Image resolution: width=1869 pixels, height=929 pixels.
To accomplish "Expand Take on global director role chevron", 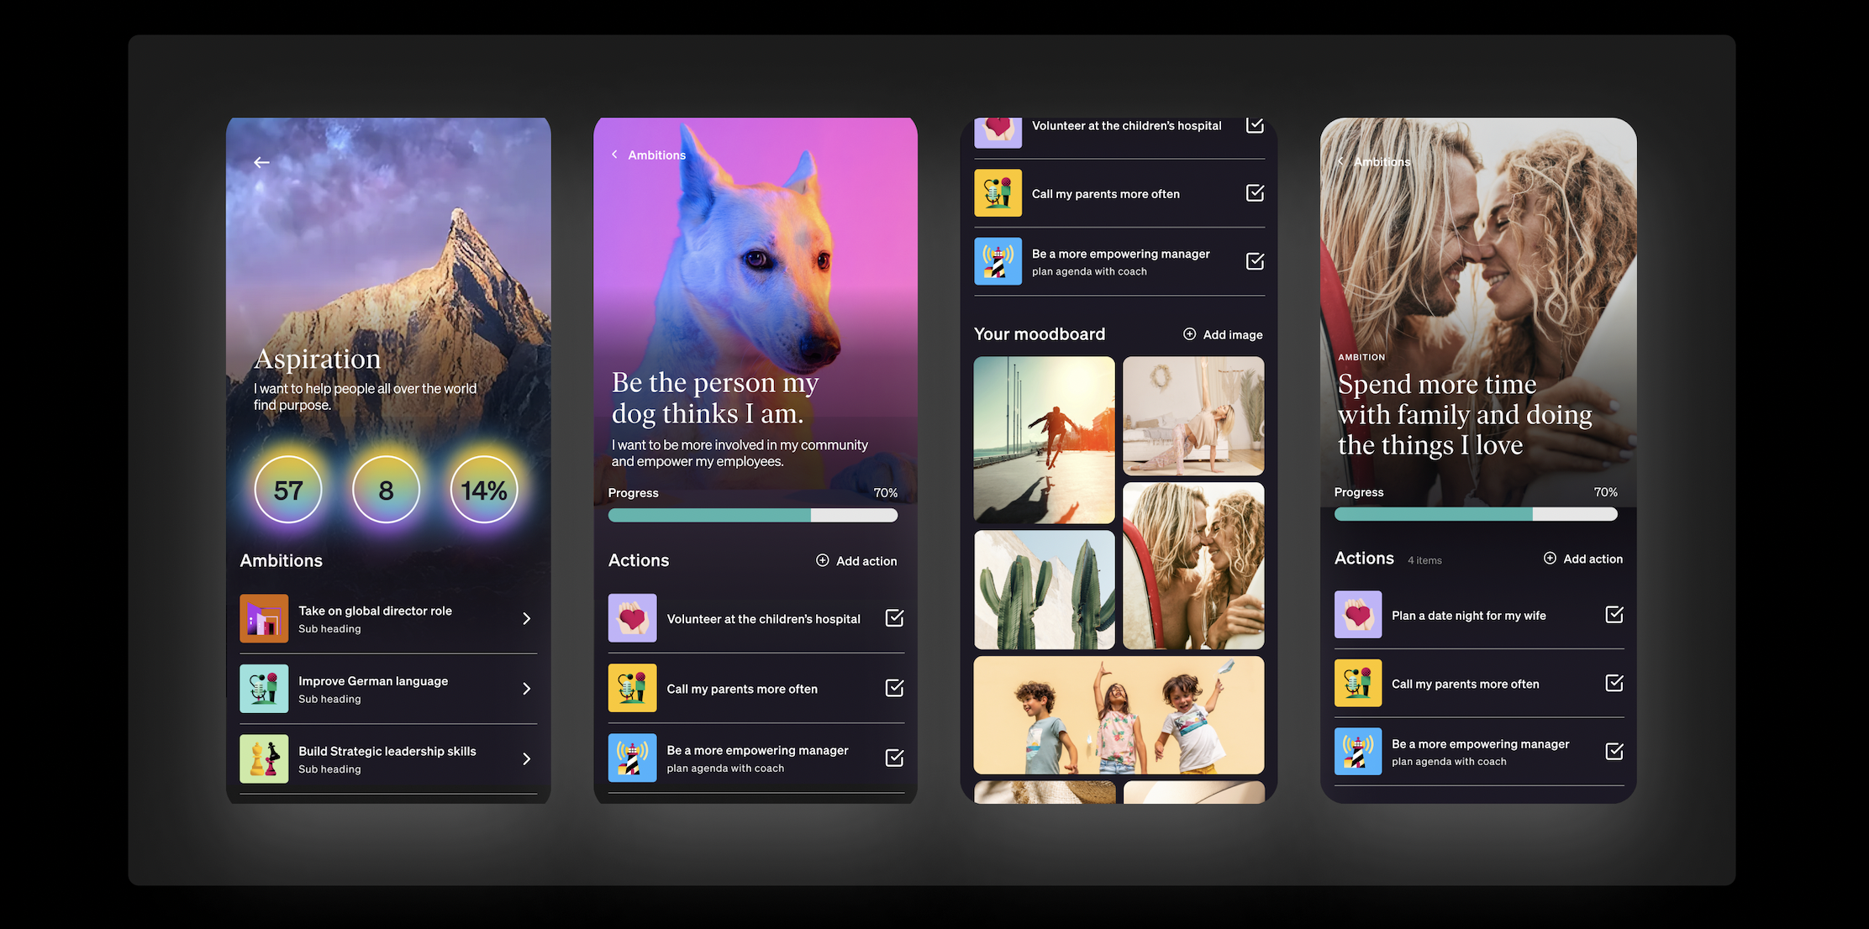I will click(527, 619).
